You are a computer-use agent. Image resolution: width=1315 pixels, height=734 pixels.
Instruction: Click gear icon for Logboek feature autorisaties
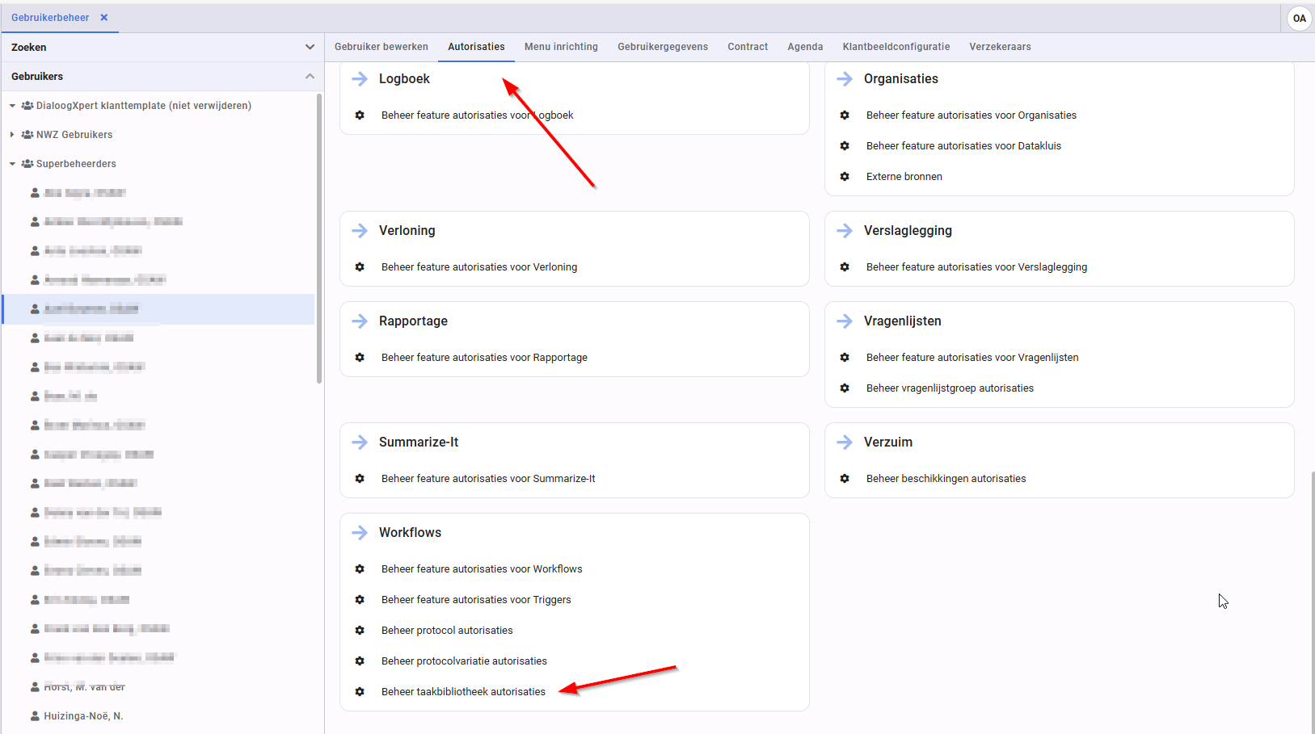[360, 115]
